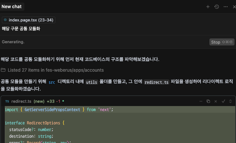Click the Generating status text
236x143 pixels.
13,42
